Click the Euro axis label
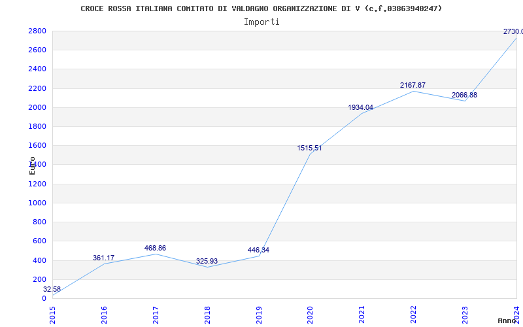523x327 pixels. [x=32, y=165]
